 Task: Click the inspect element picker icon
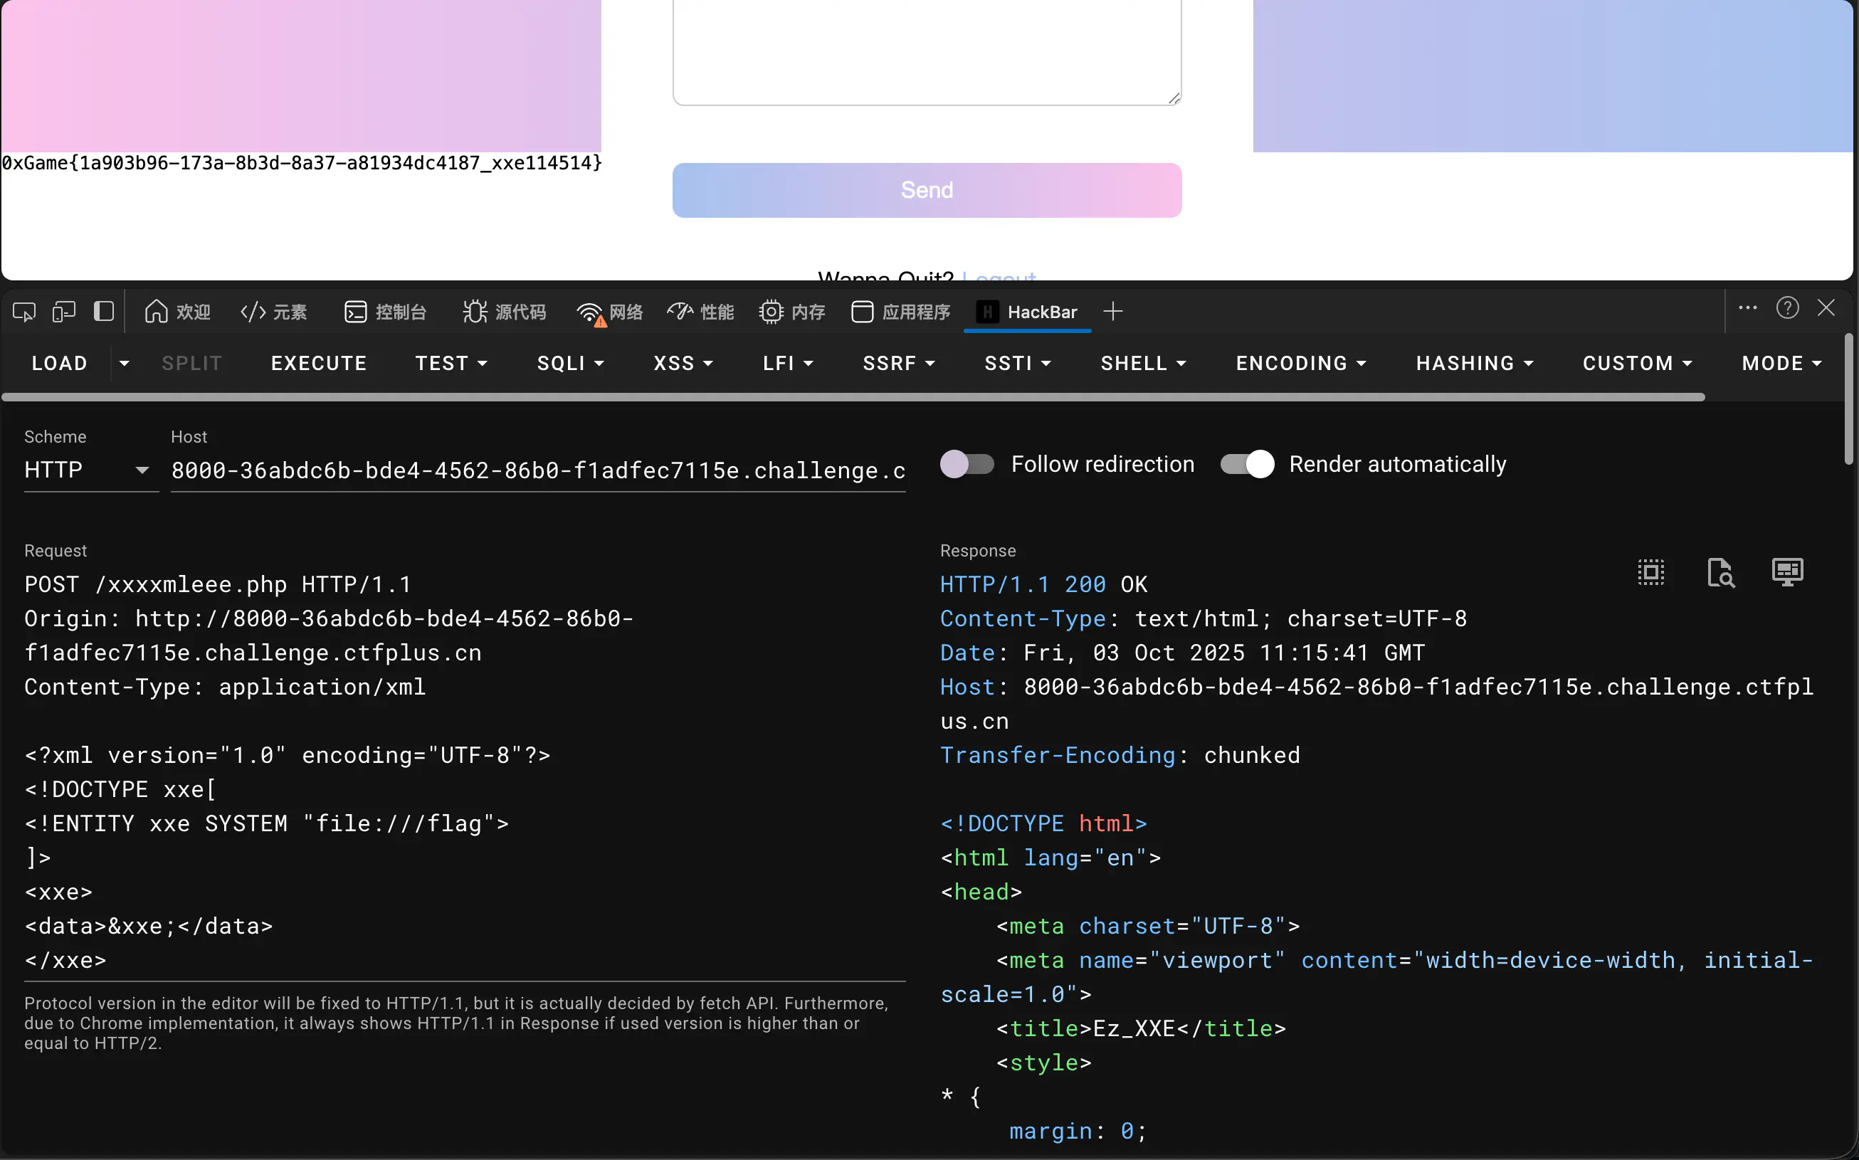tap(23, 312)
